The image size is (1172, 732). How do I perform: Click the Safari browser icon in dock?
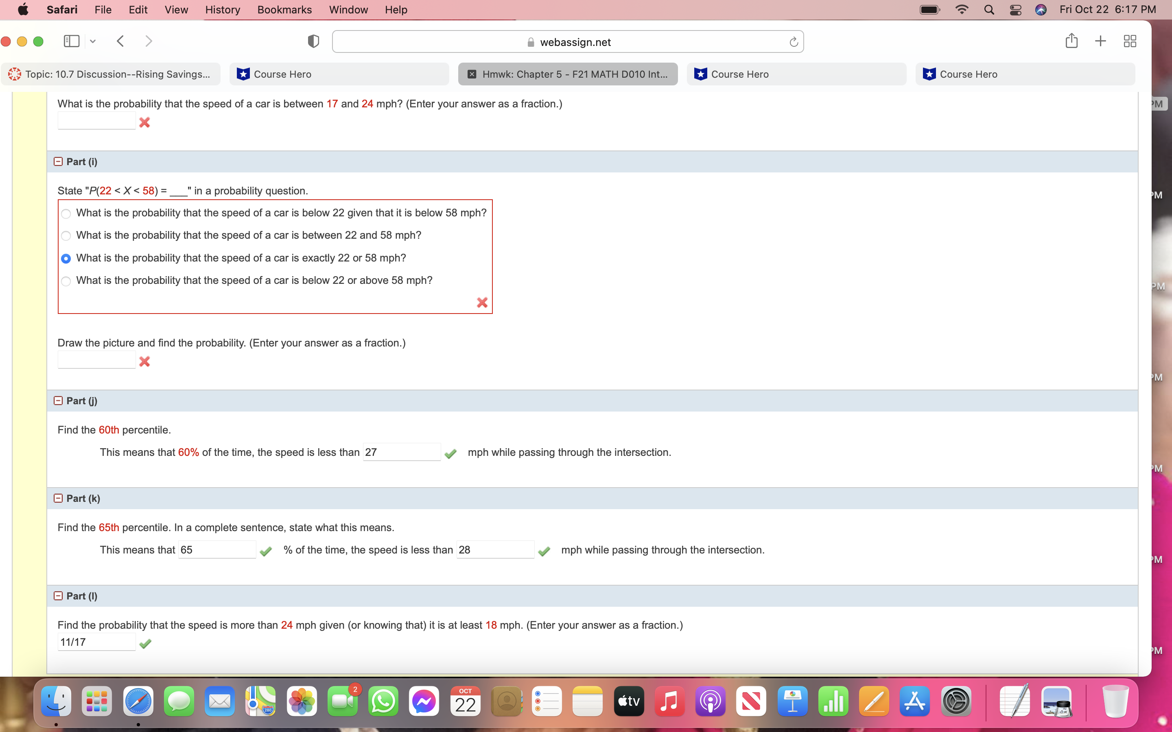pyautogui.click(x=137, y=701)
